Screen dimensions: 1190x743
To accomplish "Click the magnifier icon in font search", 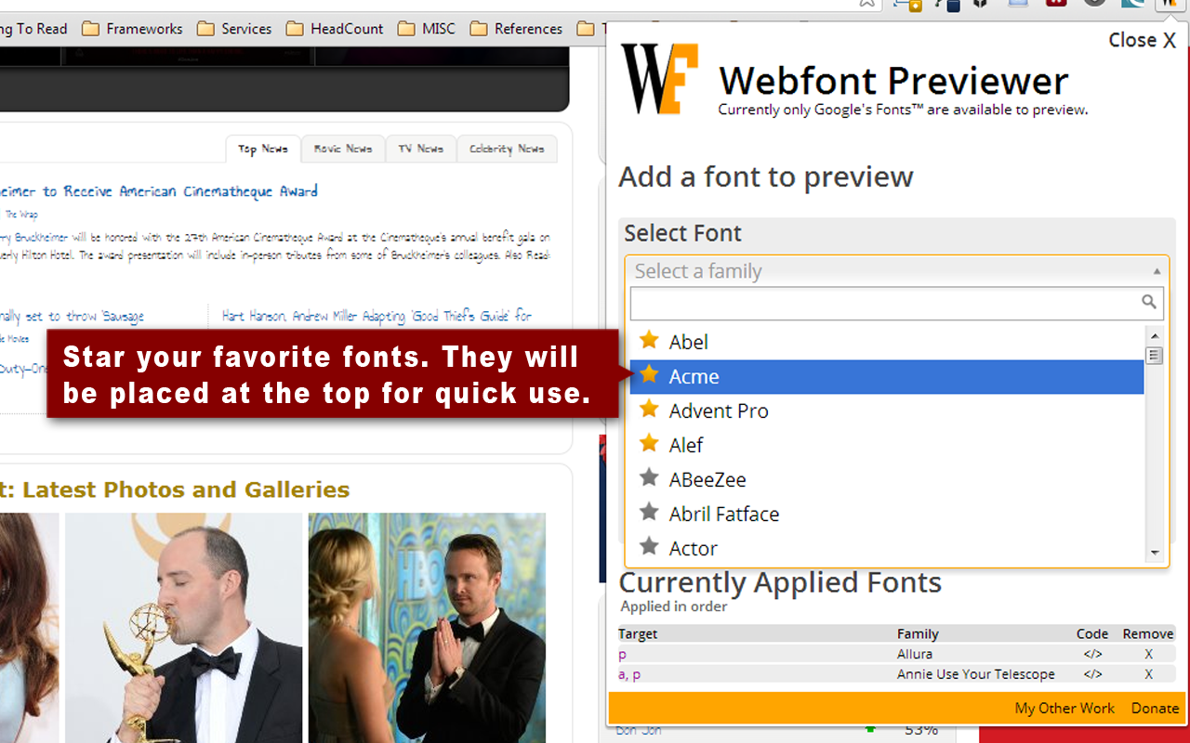I will point(1149,302).
